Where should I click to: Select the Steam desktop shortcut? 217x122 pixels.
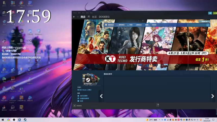[13, 70]
